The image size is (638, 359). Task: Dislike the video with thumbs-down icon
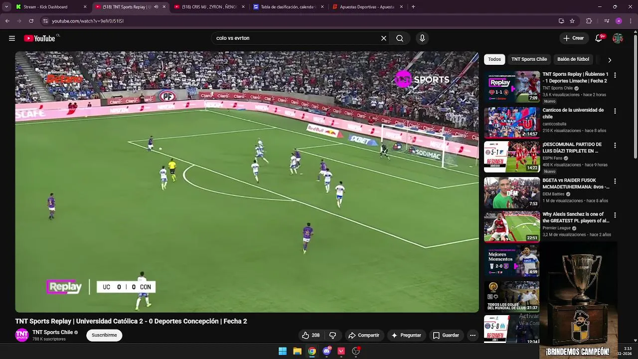332,336
